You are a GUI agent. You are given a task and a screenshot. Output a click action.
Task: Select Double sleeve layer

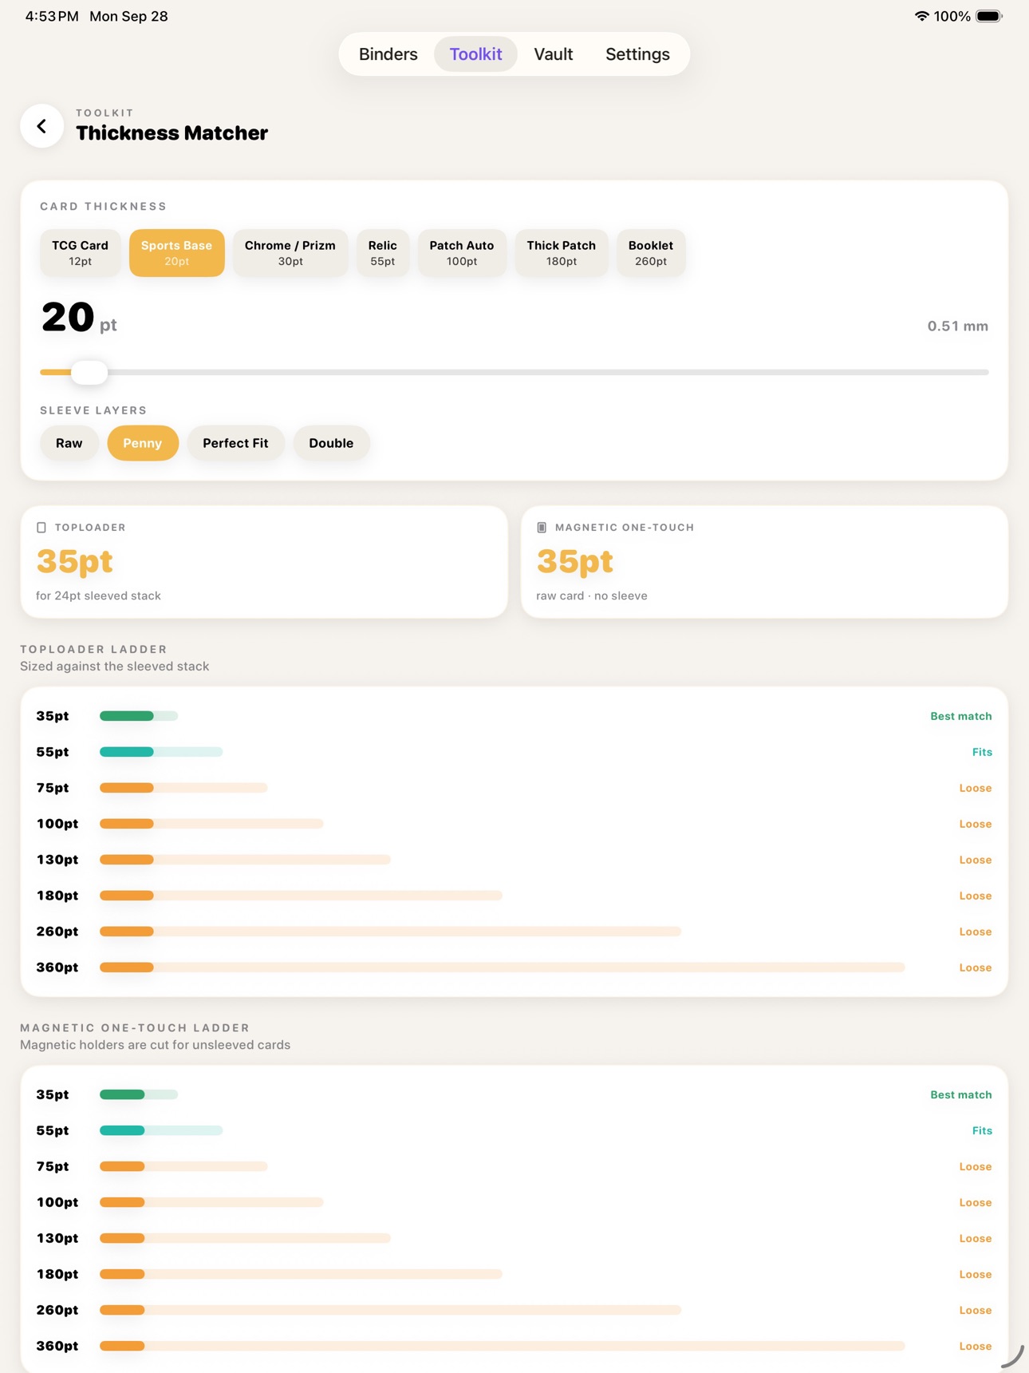[331, 443]
